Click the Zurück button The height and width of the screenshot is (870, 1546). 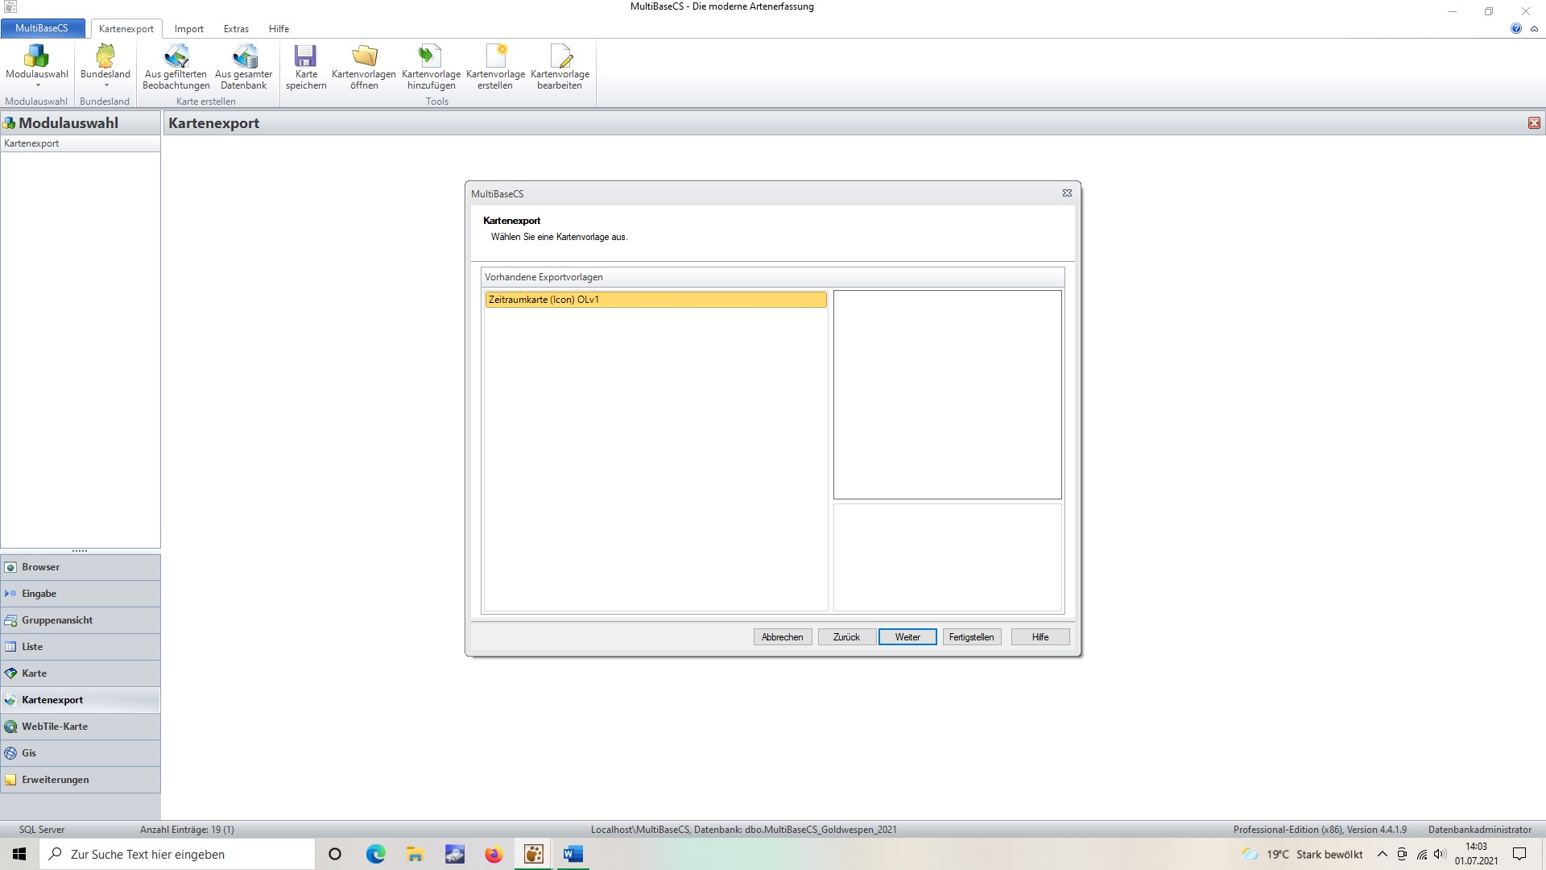(x=847, y=637)
